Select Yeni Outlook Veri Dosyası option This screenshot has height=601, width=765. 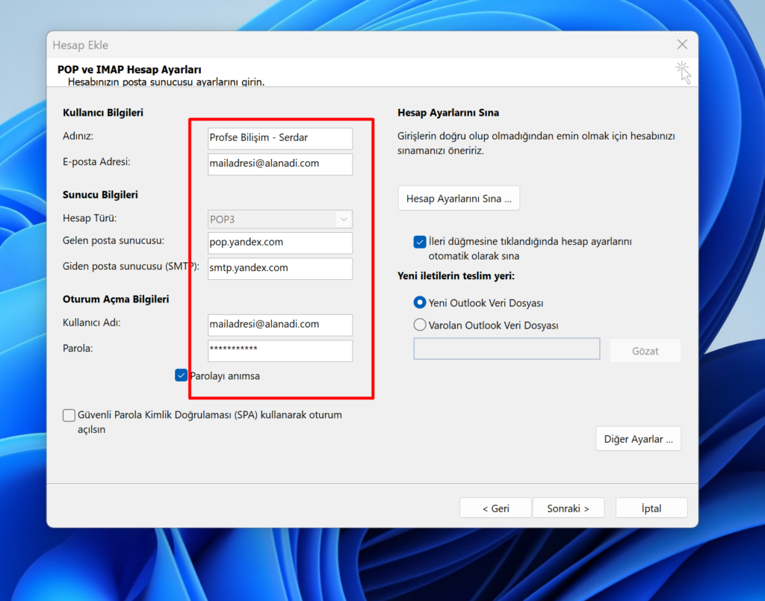[420, 303]
